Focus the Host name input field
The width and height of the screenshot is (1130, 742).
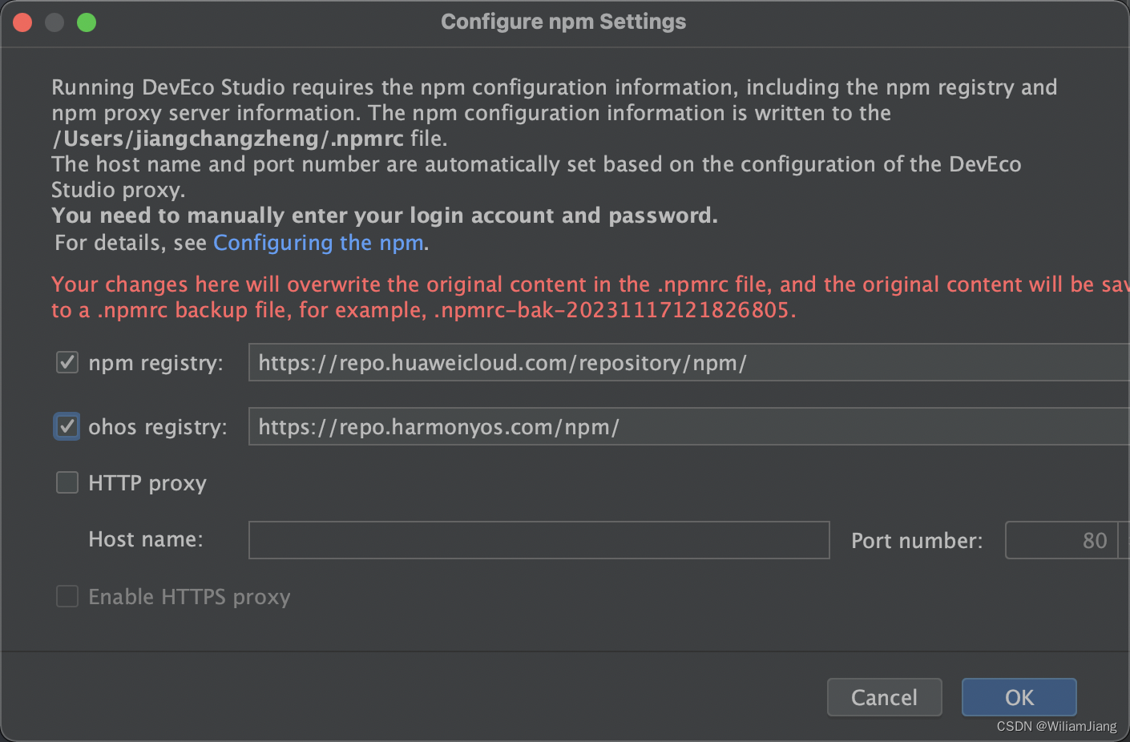coord(539,540)
